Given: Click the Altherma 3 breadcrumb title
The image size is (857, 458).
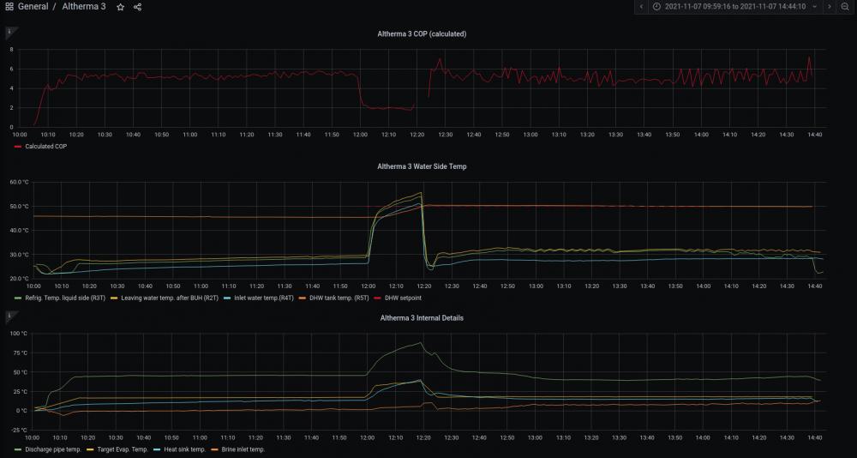Looking at the screenshot, I should tap(84, 7).
